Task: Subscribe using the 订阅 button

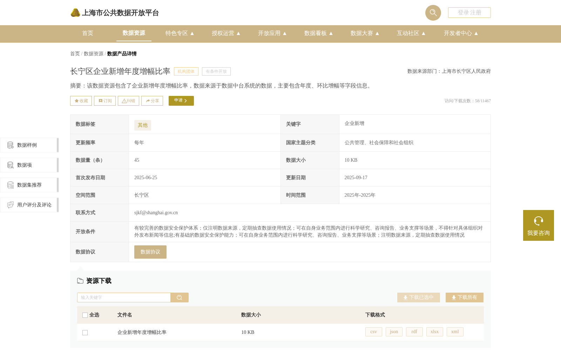Action: coord(105,101)
